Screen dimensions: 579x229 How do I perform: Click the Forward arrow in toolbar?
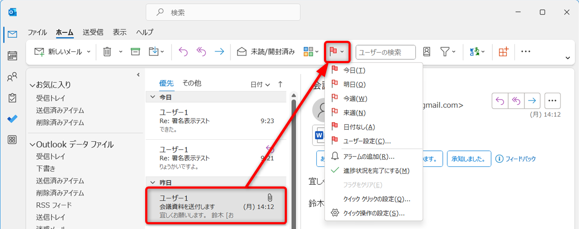coord(219,52)
